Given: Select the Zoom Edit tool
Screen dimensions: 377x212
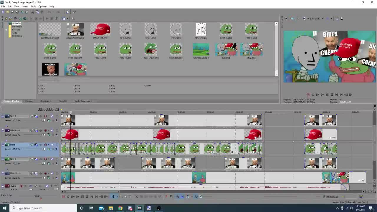Looking at the screenshot, I should tap(130, 197).
